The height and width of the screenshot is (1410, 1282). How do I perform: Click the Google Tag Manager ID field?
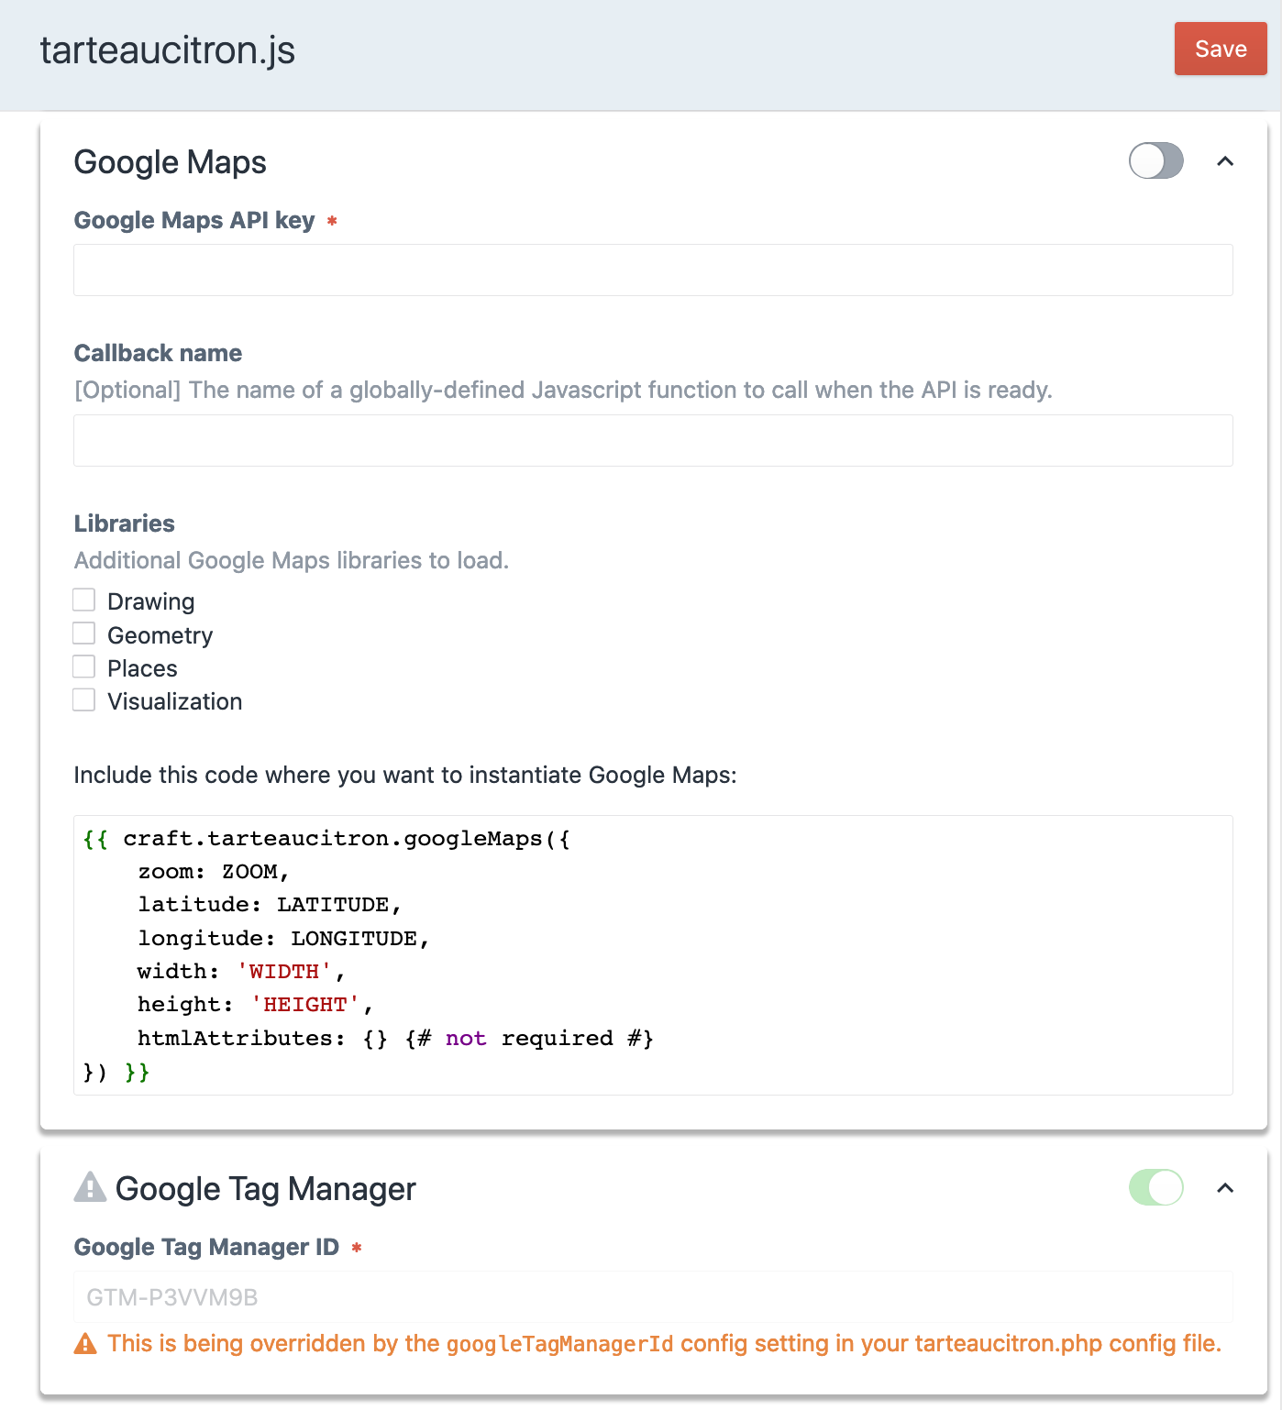coord(653,1296)
